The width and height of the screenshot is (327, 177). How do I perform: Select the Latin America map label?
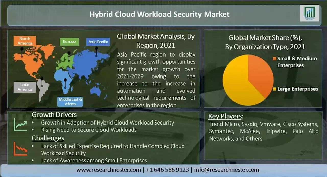tap(25, 87)
